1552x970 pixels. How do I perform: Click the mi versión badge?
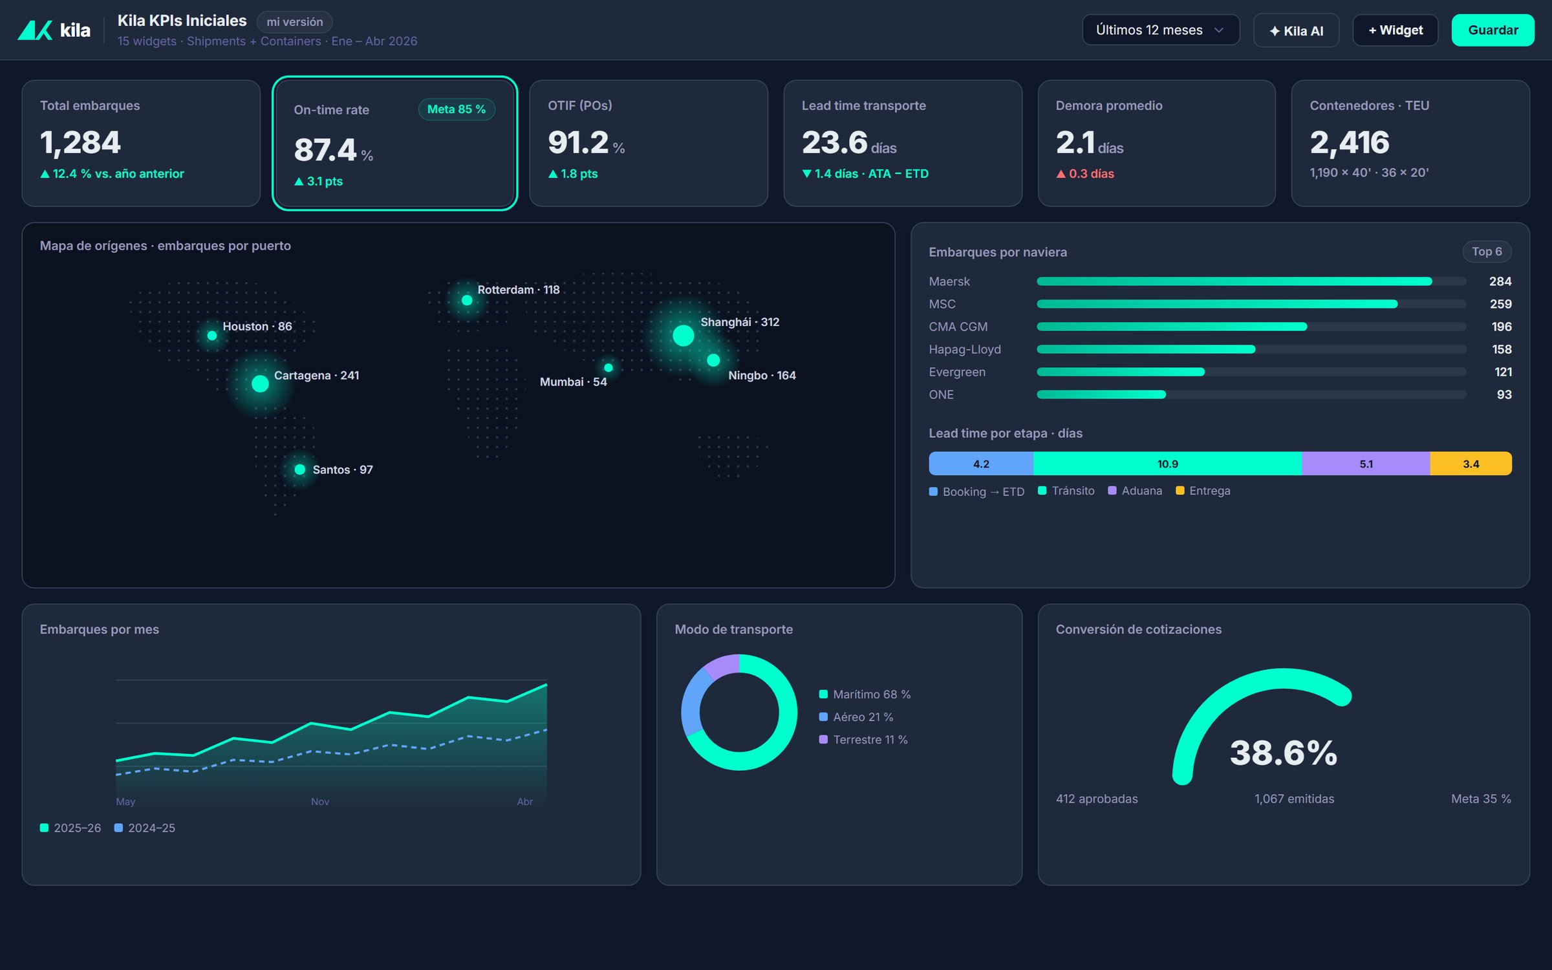[x=294, y=22]
